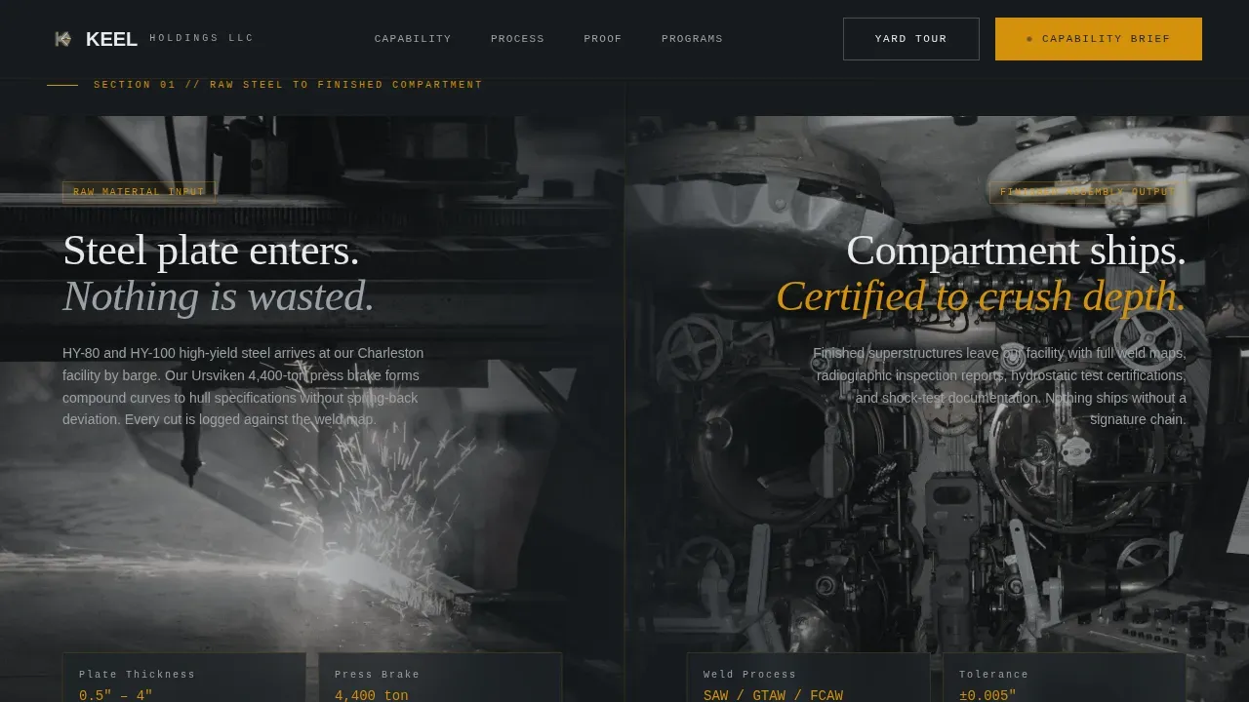Image resolution: width=1249 pixels, height=702 pixels.
Task: Open the Programs nav item
Action: point(692,39)
